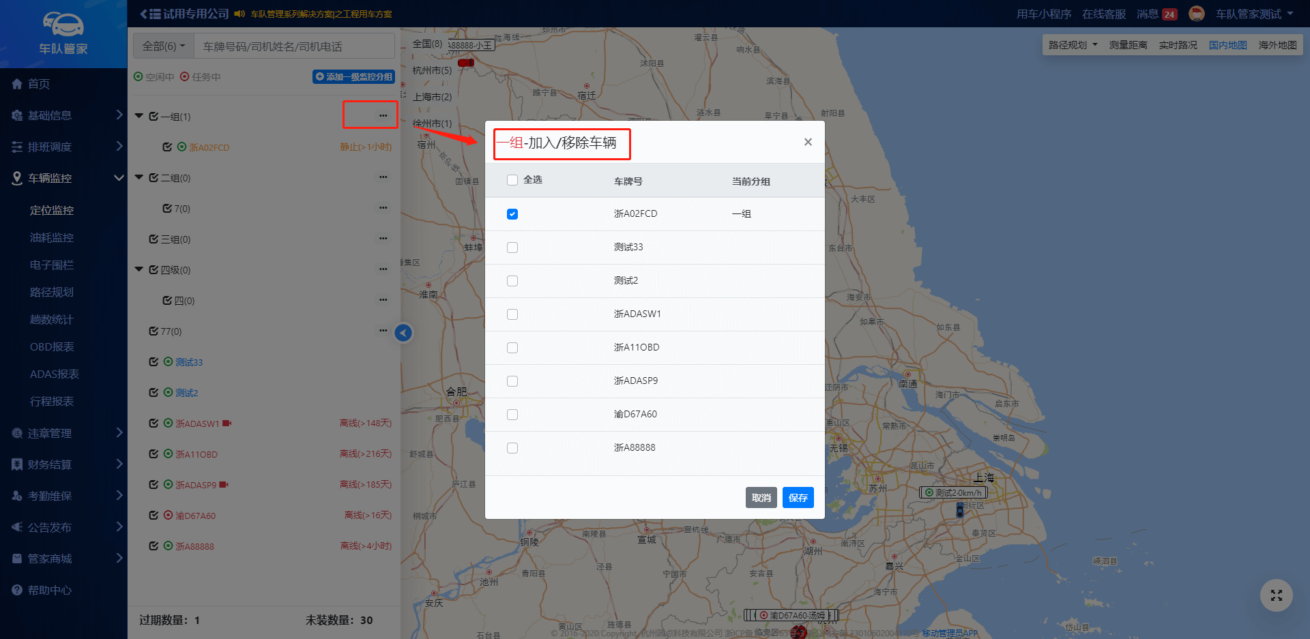Click the 车队管家 car logo
The width and height of the screenshot is (1310, 639).
(63, 26)
